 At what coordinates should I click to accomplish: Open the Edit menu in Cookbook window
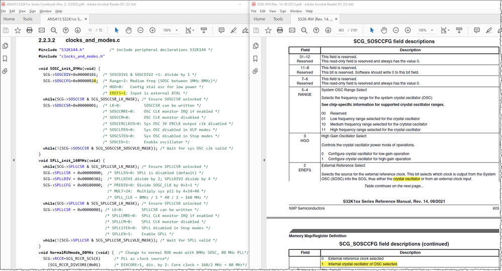(12, 11)
